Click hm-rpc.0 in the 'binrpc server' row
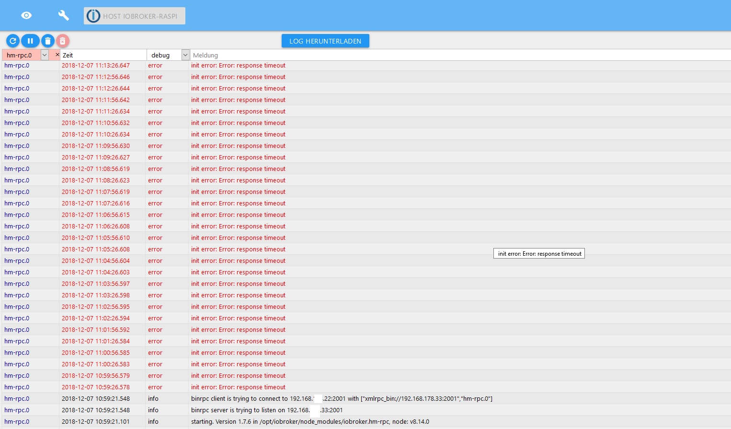This screenshot has width=731, height=429. point(17,410)
